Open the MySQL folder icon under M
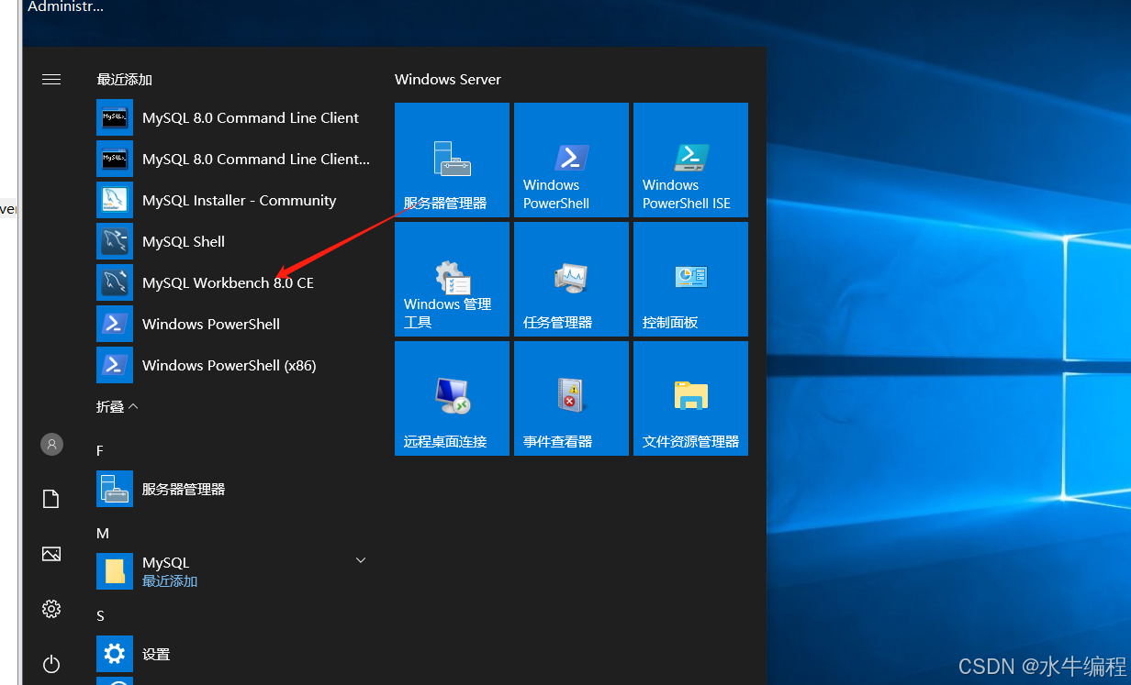The image size is (1131, 685). (115, 571)
